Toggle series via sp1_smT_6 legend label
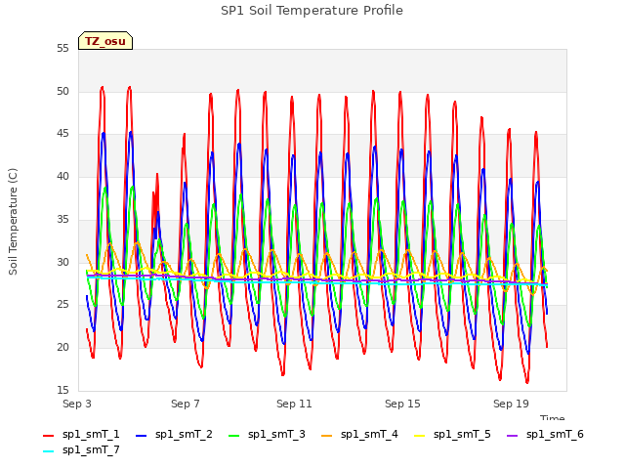625x469 pixels. (555, 434)
